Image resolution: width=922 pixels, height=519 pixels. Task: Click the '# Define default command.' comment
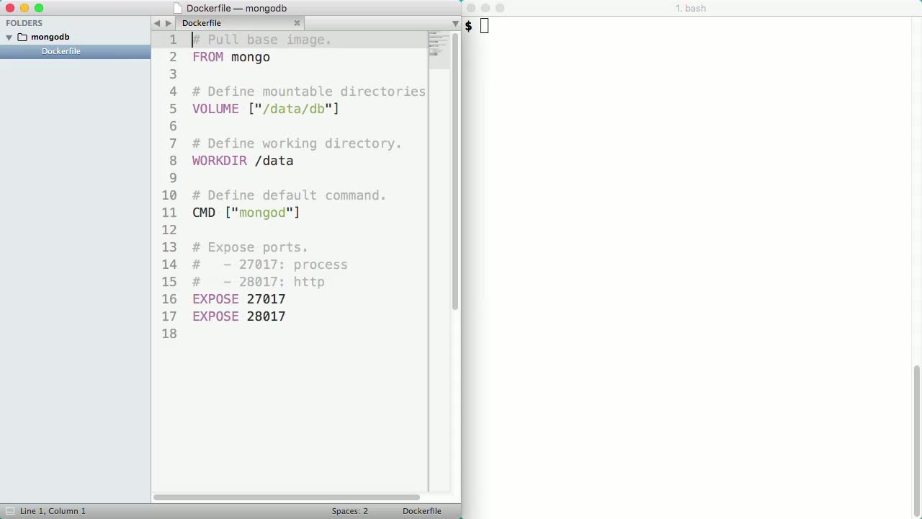[x=290, y=195]
